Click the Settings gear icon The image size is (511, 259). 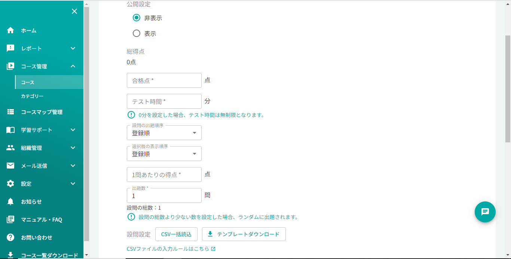(x=10, y=184)
